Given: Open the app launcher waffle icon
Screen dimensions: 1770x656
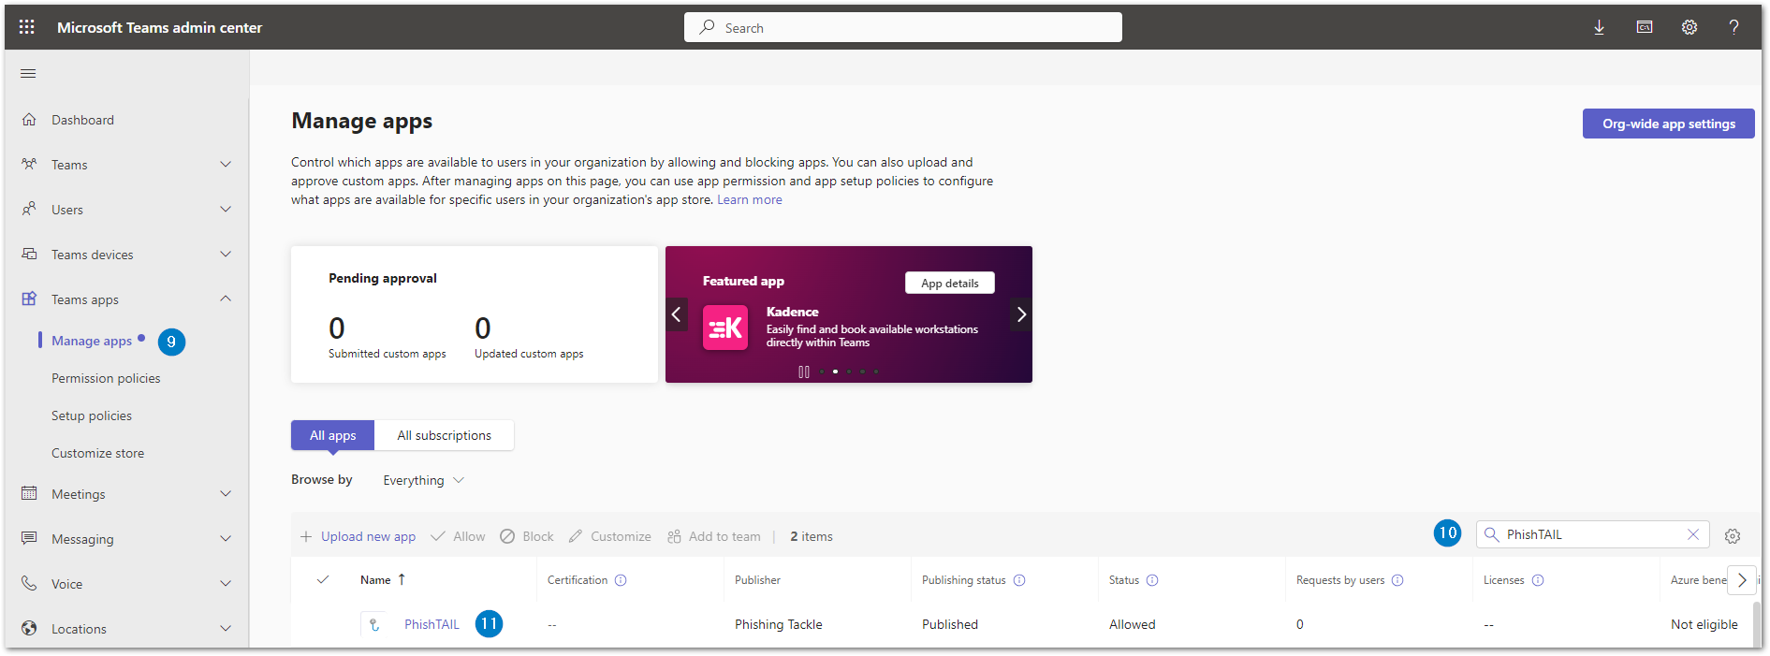Looking at the screenshot, I should click(x=26, y=27).
